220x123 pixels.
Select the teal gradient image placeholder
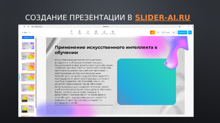146,82
